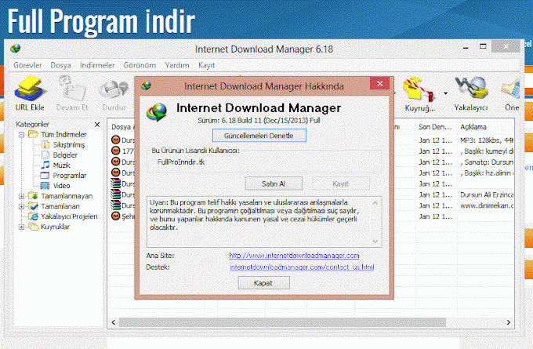Click the MP3: 128kbs description cell
Screen dimensions: 533x349
pyautogui.click(x=487, y=140)
